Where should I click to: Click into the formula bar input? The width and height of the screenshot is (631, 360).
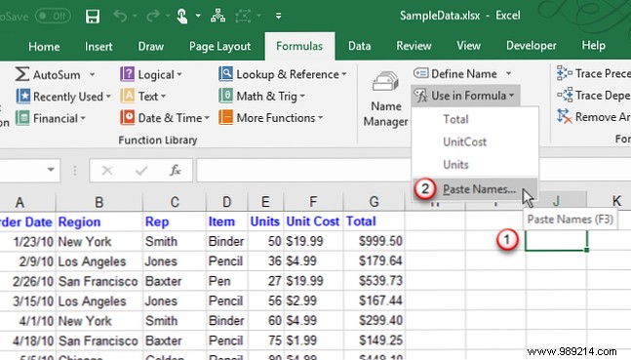303,171
